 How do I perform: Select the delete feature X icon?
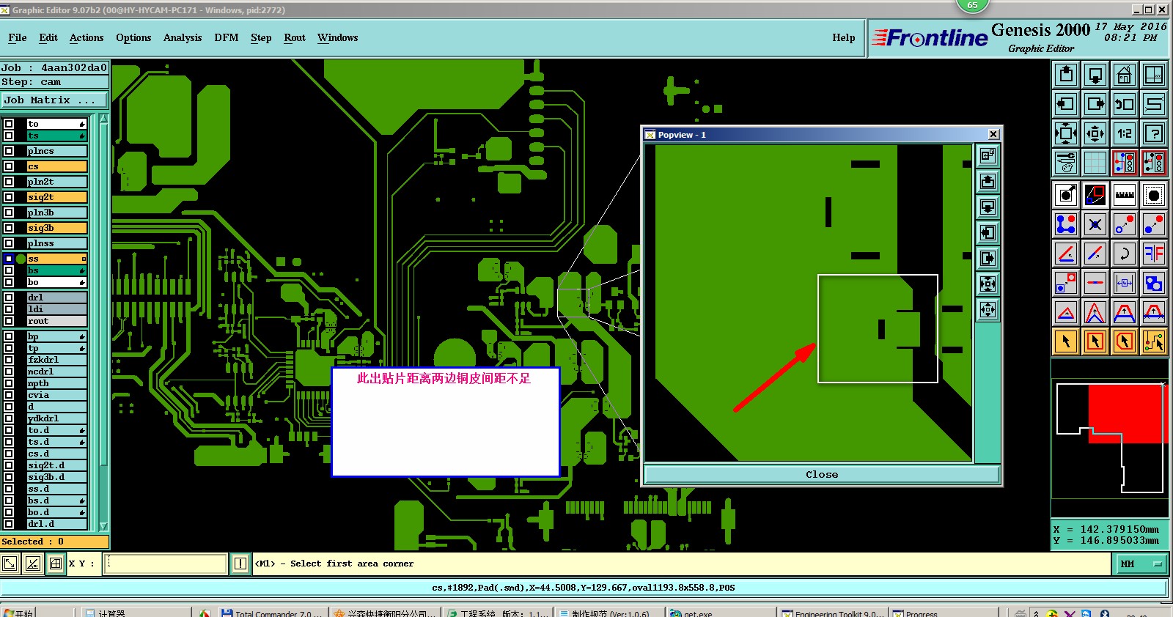pyautogui.click(x=1095, y=225)
